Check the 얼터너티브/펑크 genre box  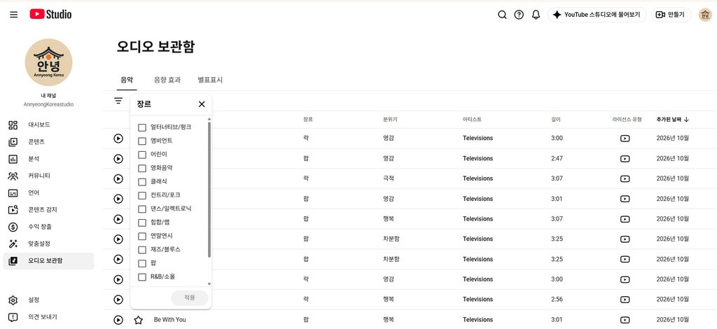pos(142,127)
